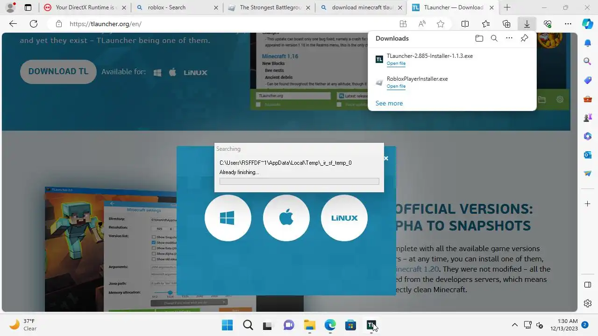Add sidebar app with plus icon
Image resolution: width=598 pixels, height=336 pixels.
(588, 204)
